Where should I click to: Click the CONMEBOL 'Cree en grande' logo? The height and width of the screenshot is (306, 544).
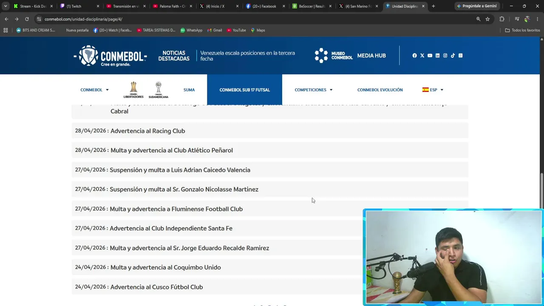[x=110, y=56]
